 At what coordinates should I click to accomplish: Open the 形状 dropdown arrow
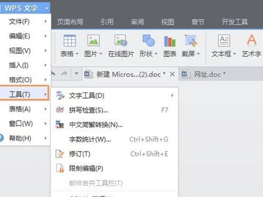[x=156, y=54]
